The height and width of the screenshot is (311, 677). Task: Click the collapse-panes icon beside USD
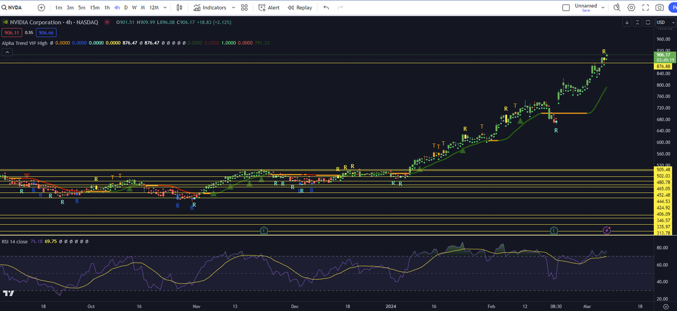coord(638,23)
